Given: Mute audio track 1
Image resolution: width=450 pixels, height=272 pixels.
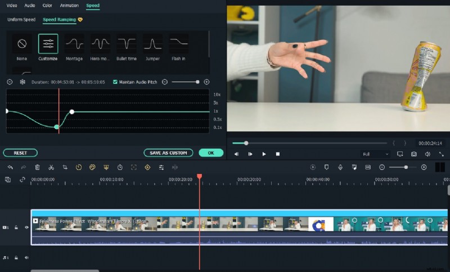Looking at the screenshot, I should 26,258.
